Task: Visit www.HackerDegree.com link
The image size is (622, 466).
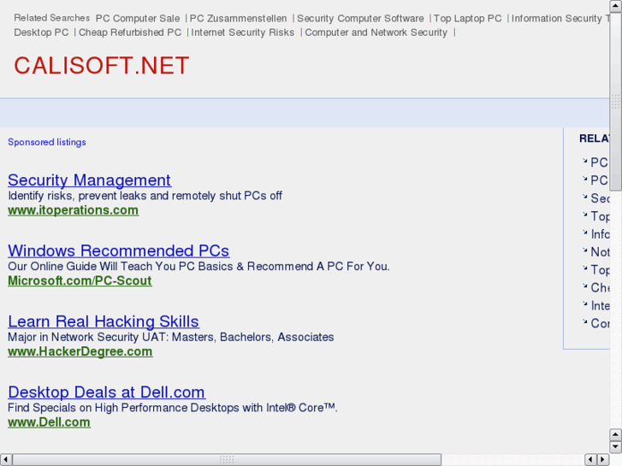Action: click(x=80, y=351)
